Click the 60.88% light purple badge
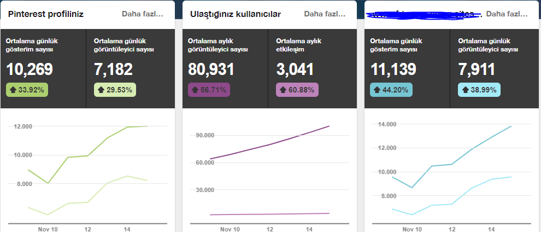 coord(297,90)
